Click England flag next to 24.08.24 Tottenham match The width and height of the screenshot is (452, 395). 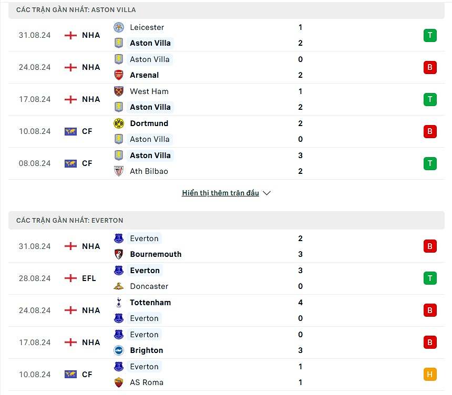(x=70, y=310)
